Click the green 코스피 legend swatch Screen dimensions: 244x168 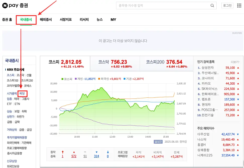tap(62, 79)
